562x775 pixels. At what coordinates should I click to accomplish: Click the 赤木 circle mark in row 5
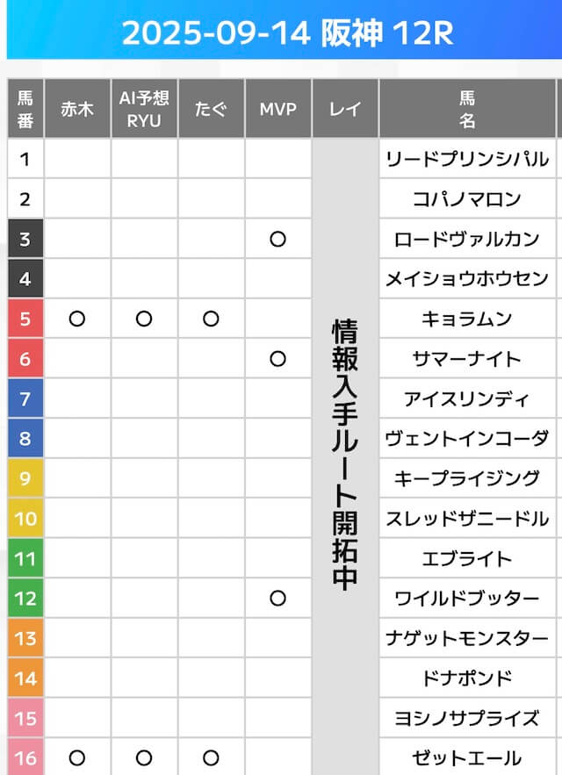point(77,319)
